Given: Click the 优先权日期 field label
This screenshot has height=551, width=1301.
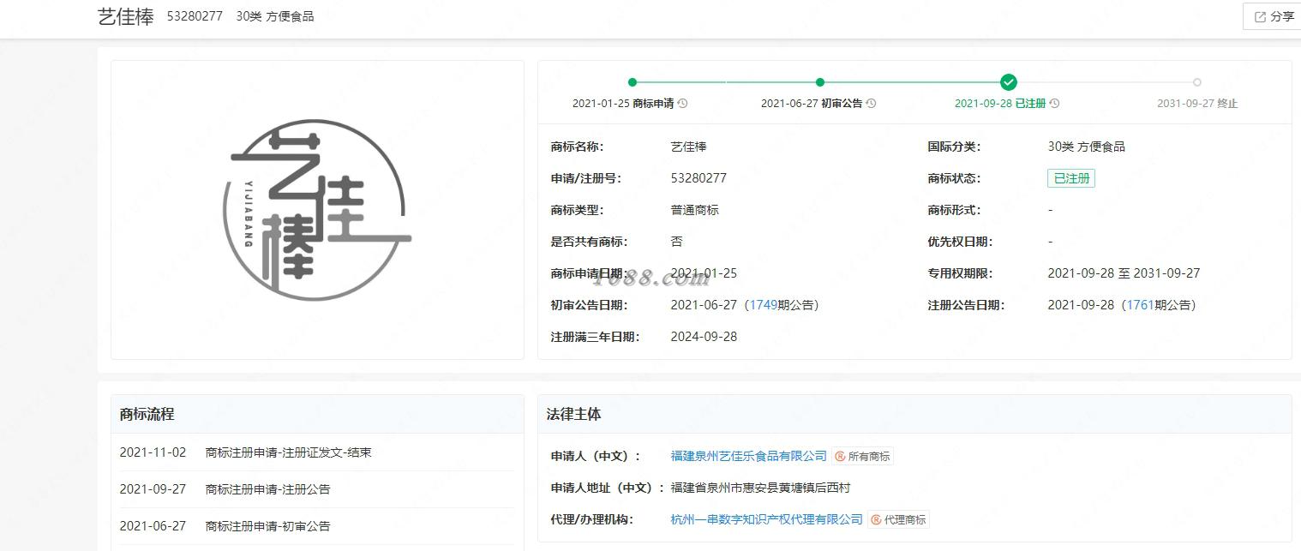Looking at the screenshot, I should click(x=960, y=242).
